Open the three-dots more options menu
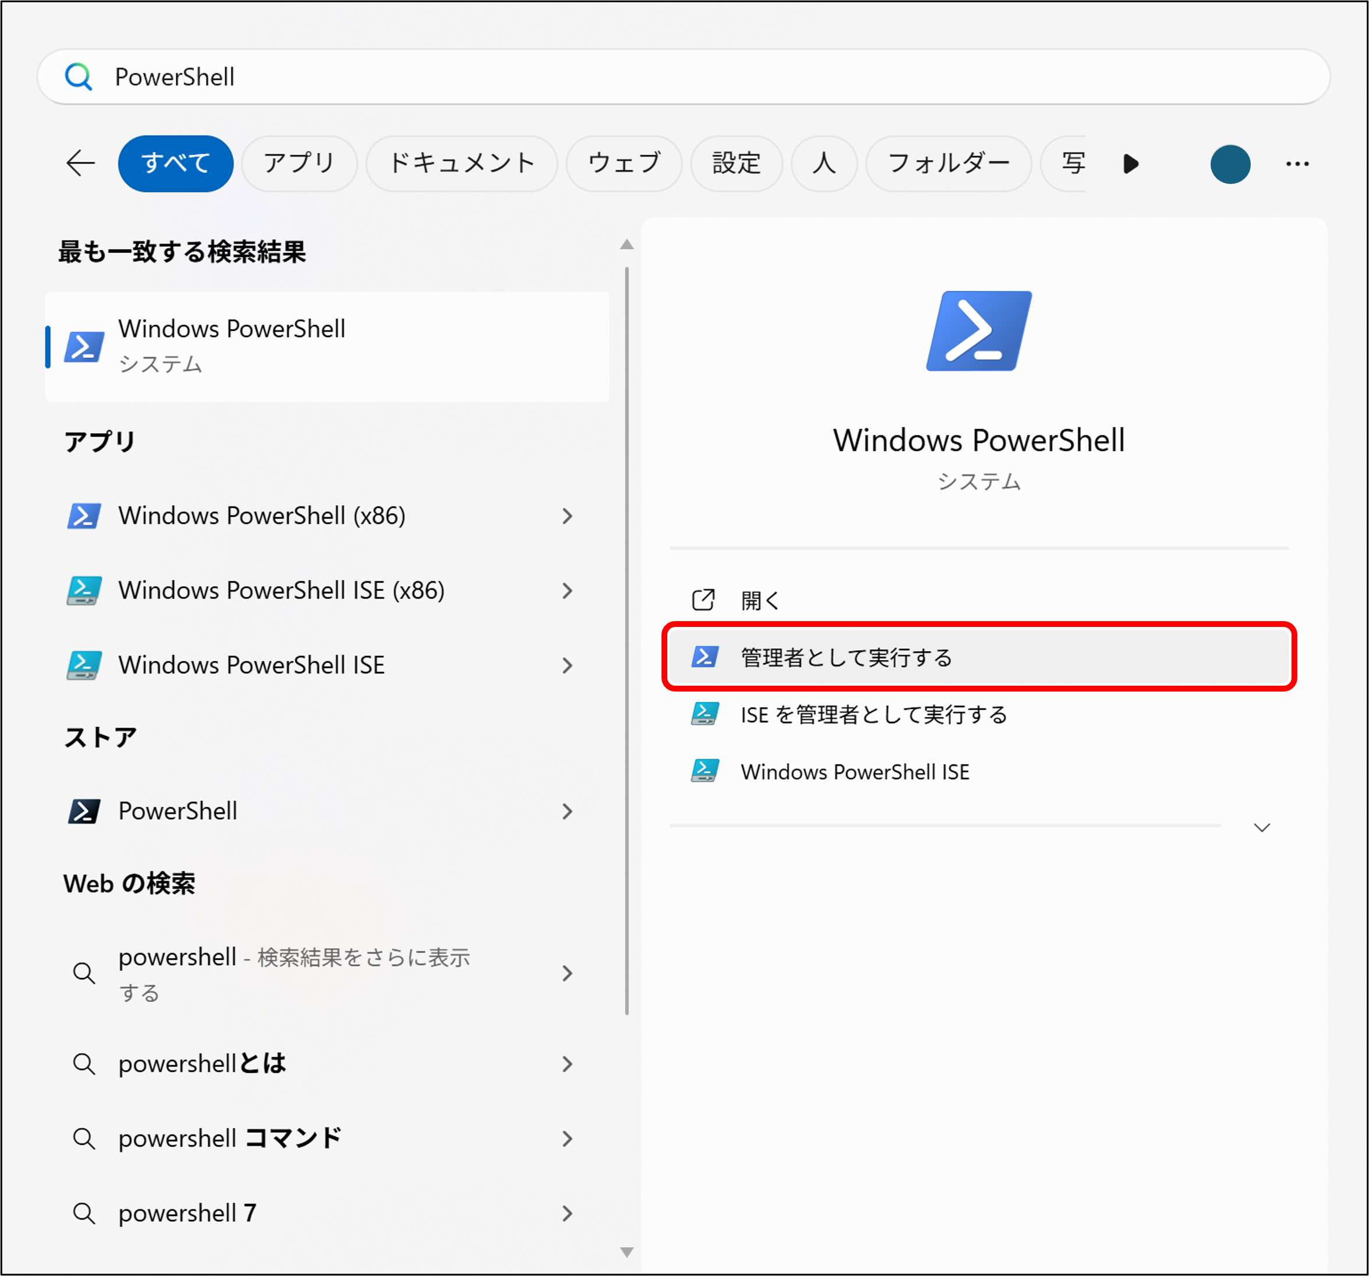The height and width of the screenshot is (1276, 1369). point(1297,164)
